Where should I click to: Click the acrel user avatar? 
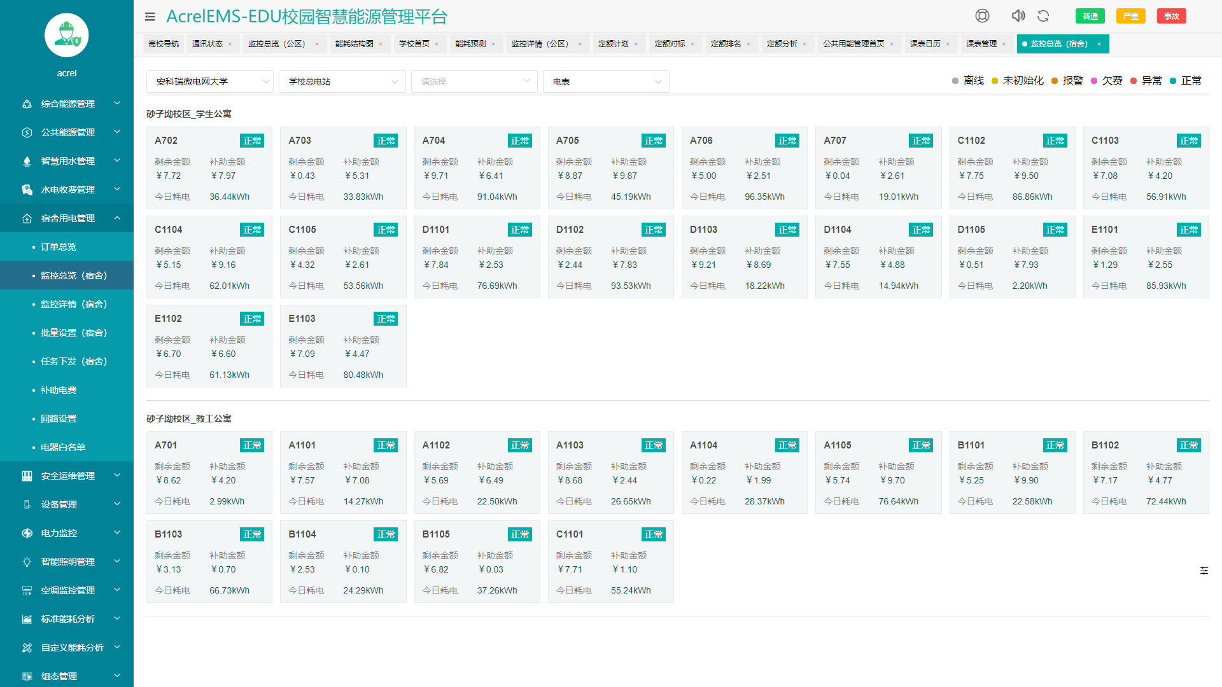66,35
